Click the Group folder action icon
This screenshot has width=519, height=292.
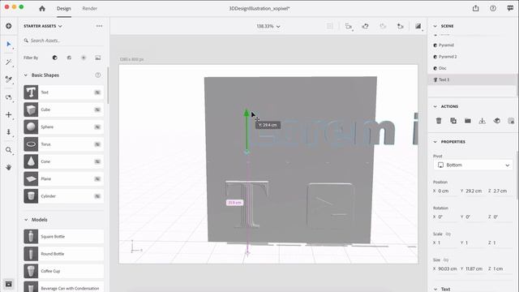click(x=468, y=121)
